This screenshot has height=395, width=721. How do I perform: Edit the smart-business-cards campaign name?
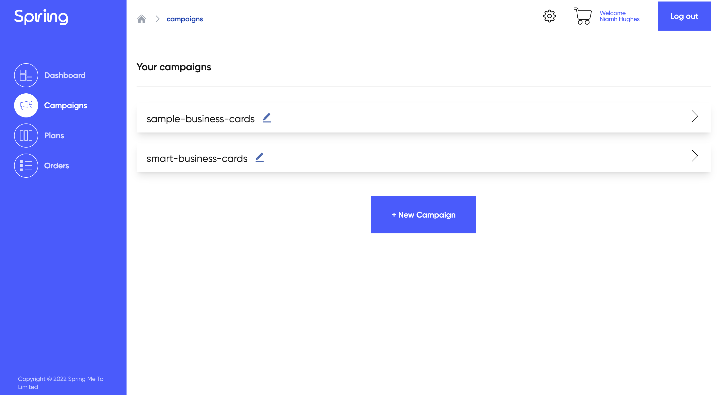(x=260, y=157)
